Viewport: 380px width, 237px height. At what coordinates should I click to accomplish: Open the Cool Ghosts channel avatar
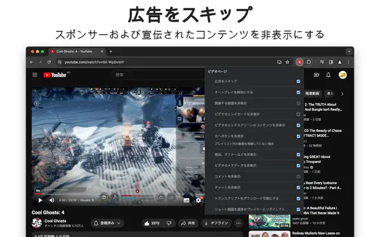[x=37, y=223]
